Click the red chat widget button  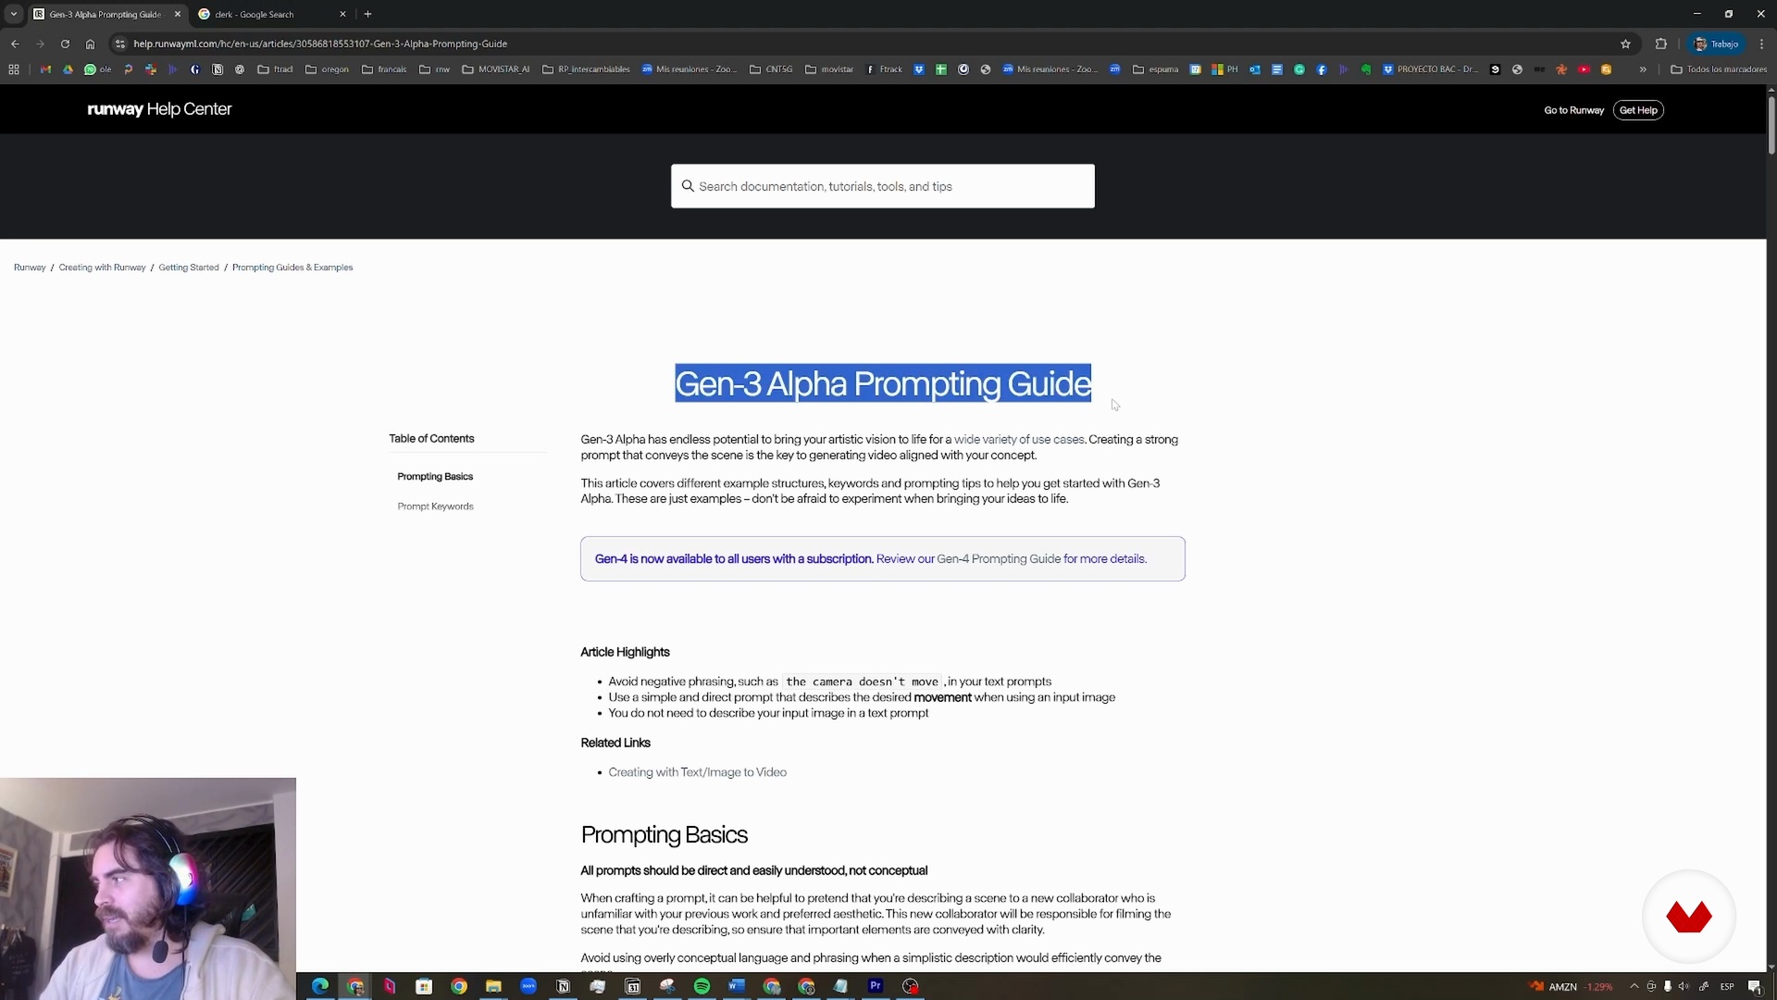[1689, 917]
